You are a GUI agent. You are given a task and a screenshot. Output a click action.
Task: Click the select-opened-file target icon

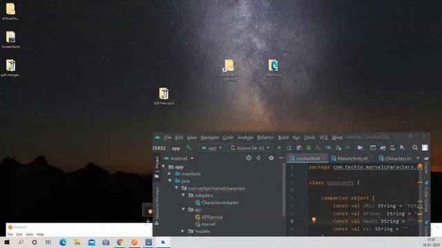click(249, 158)
